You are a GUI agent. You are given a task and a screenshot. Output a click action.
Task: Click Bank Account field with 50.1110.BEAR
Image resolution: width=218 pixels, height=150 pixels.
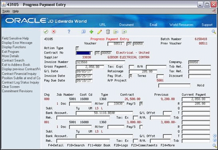click(x=104, y=113)
